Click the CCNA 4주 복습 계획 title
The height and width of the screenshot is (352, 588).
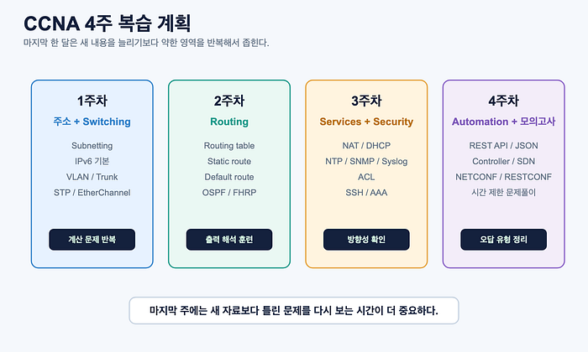coord(108,23)
